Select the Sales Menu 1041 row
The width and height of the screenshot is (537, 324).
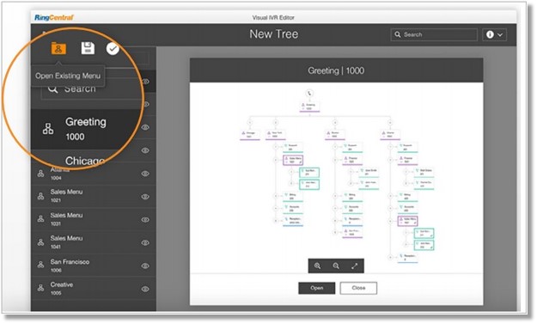[93, 242]
